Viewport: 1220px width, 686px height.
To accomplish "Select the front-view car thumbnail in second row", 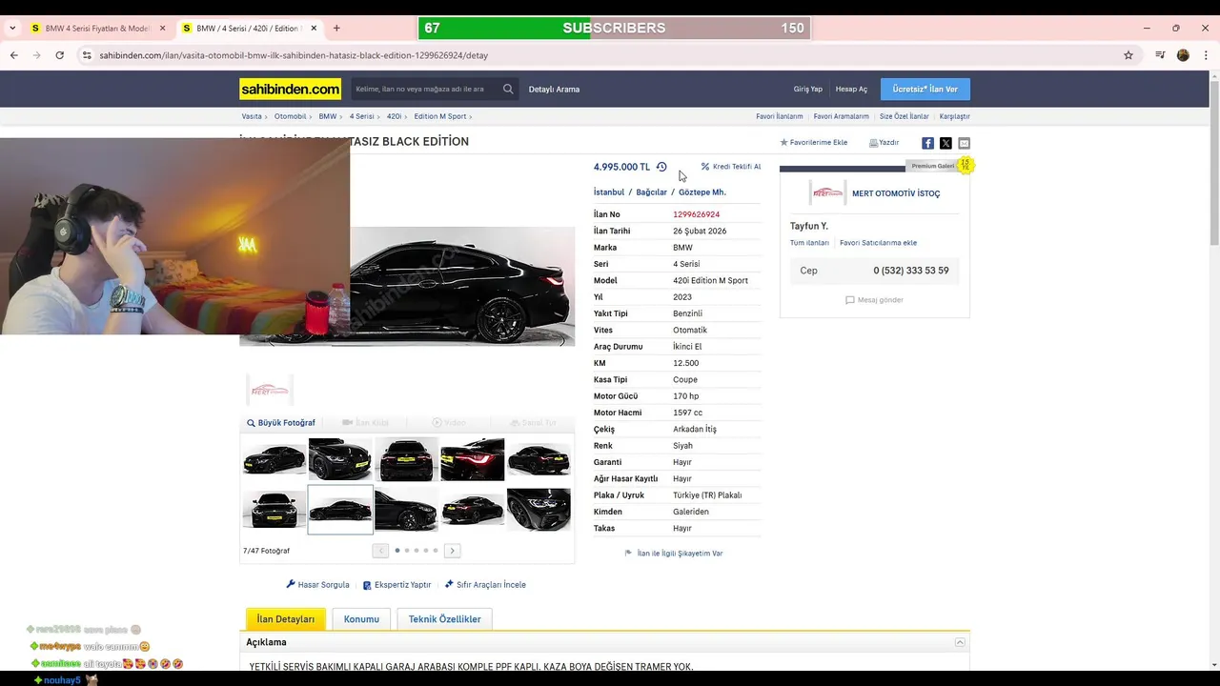I will pos(274,510).
